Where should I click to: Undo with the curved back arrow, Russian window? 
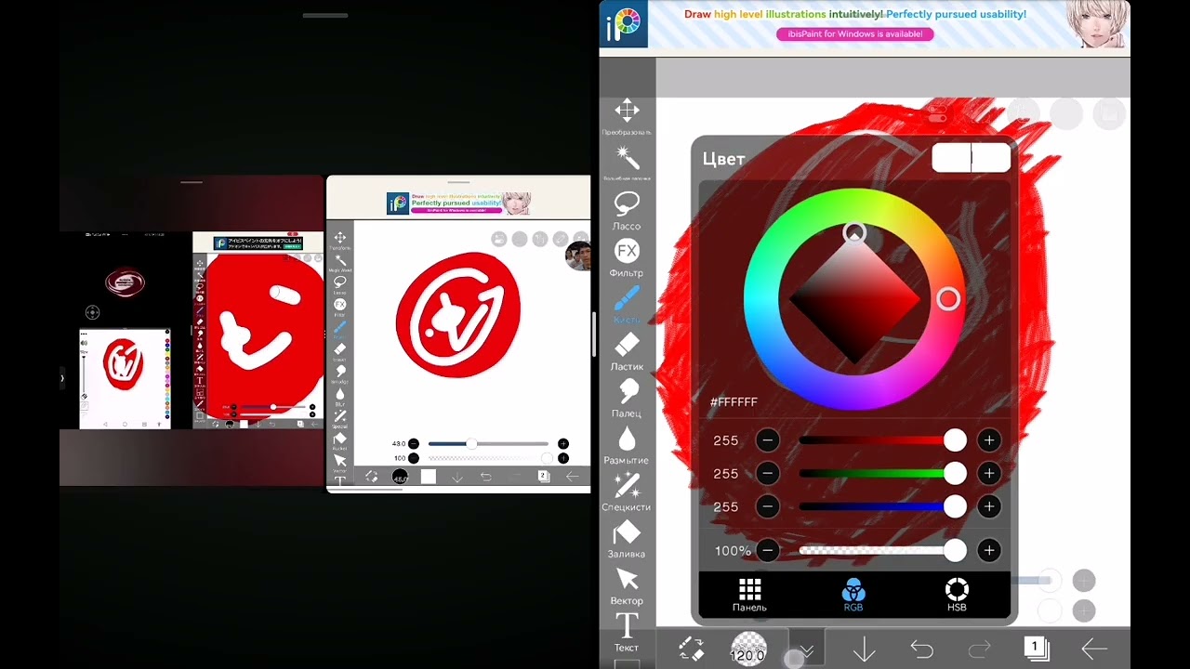pos(921,649)
